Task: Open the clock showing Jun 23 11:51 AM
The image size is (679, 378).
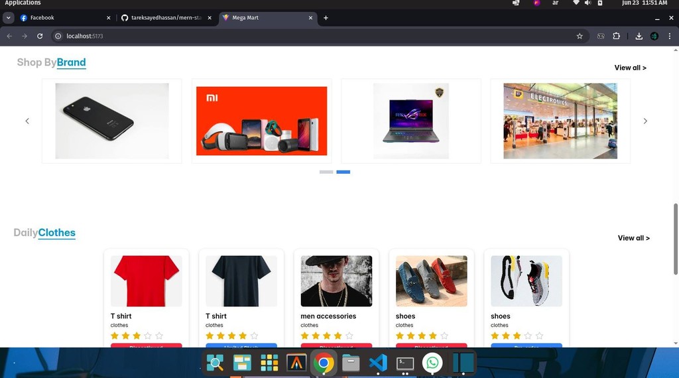Action: 645,3
